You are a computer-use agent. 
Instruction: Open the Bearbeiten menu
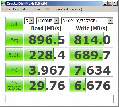21,9
